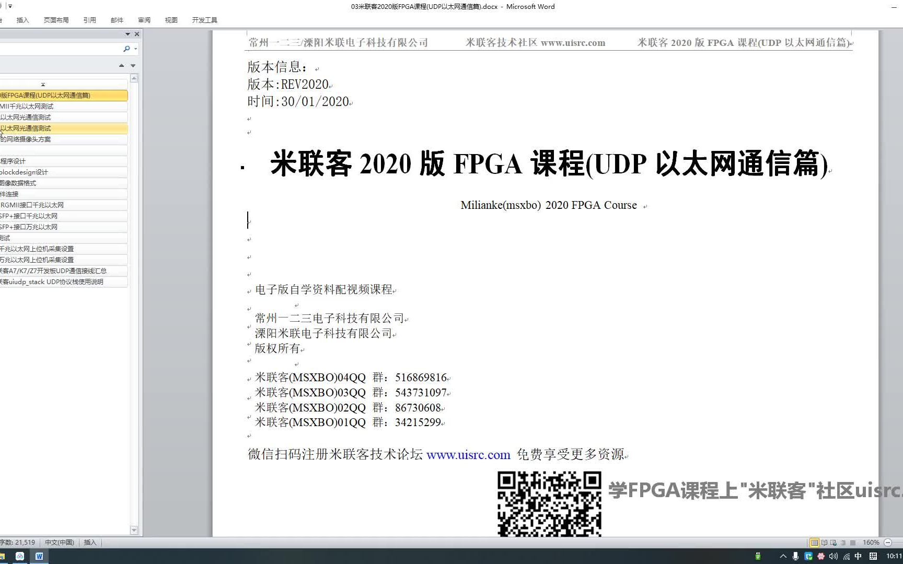Toggle 插入 insert mode in status bar
Screen dimensions: 903x564
(x=90, y=543)
